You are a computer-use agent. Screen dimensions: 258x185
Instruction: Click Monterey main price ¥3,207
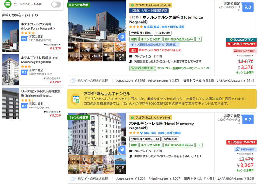[245, 165]
